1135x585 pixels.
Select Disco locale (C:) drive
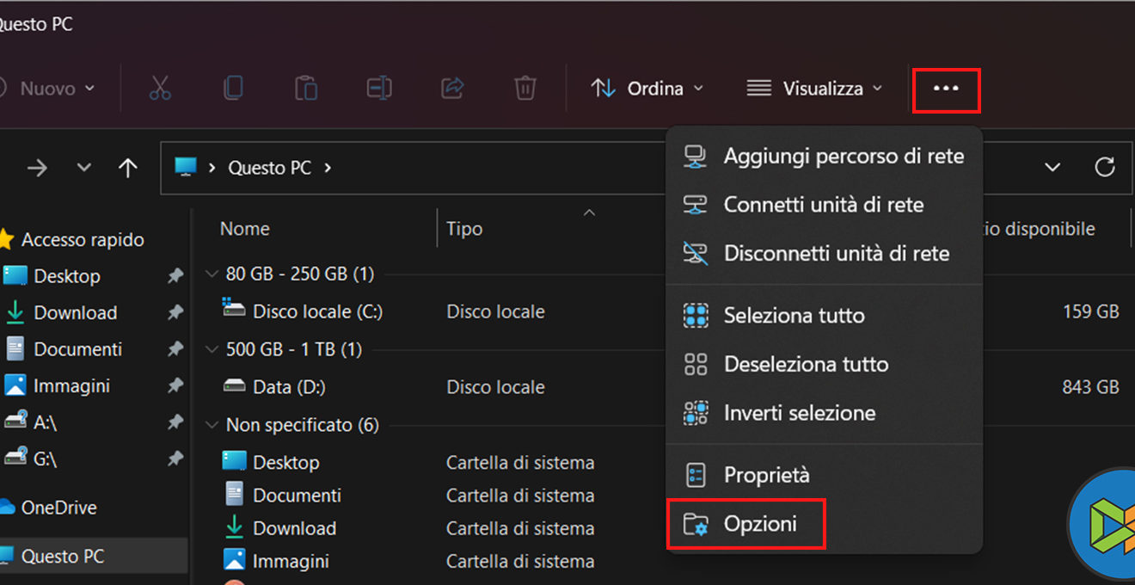click(x=317, y=311)
